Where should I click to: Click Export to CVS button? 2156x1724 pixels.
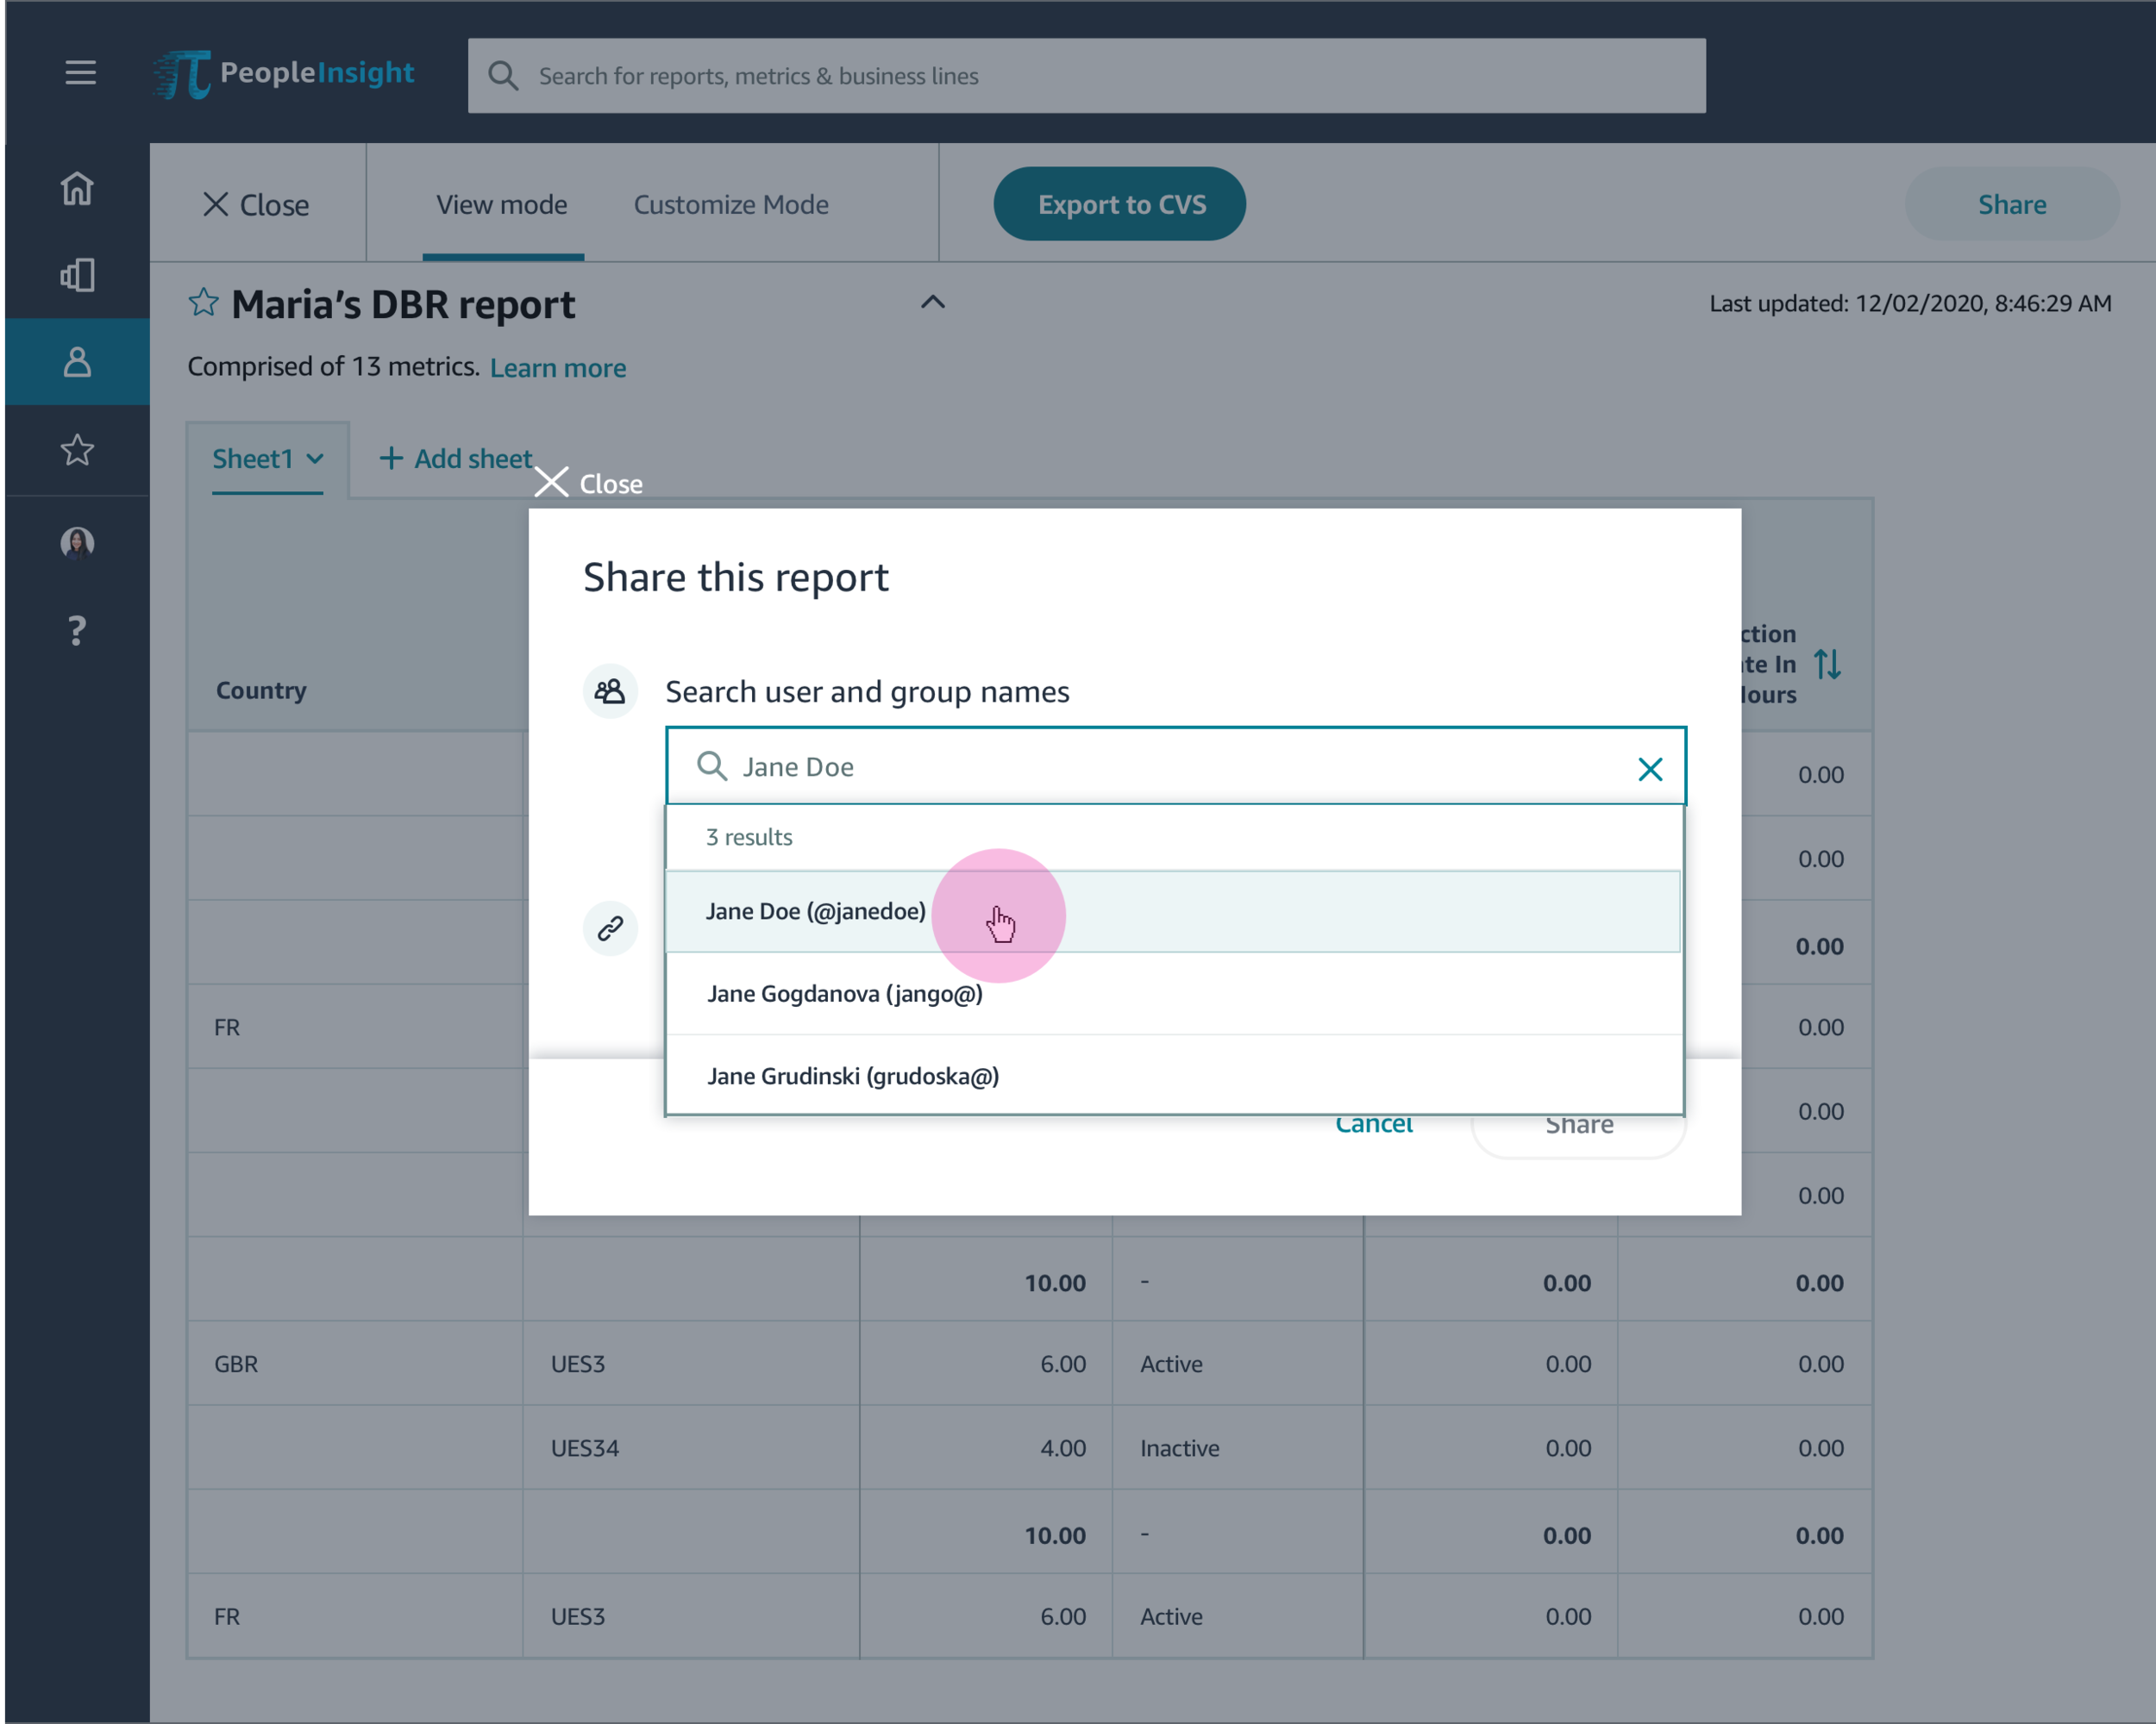click(x=1120, y=205)
